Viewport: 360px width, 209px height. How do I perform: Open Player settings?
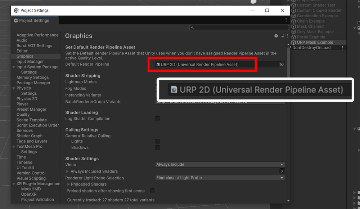tap(22, 104)
